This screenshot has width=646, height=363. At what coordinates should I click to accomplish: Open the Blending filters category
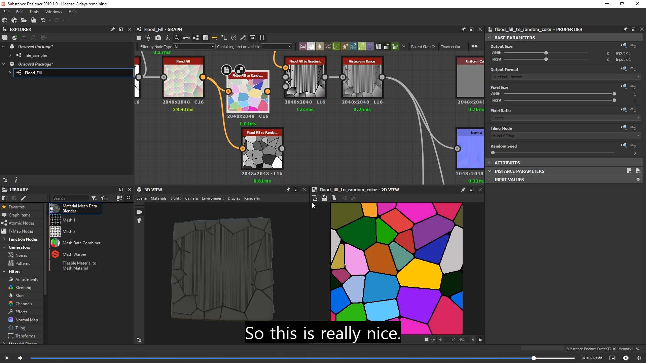23,288
